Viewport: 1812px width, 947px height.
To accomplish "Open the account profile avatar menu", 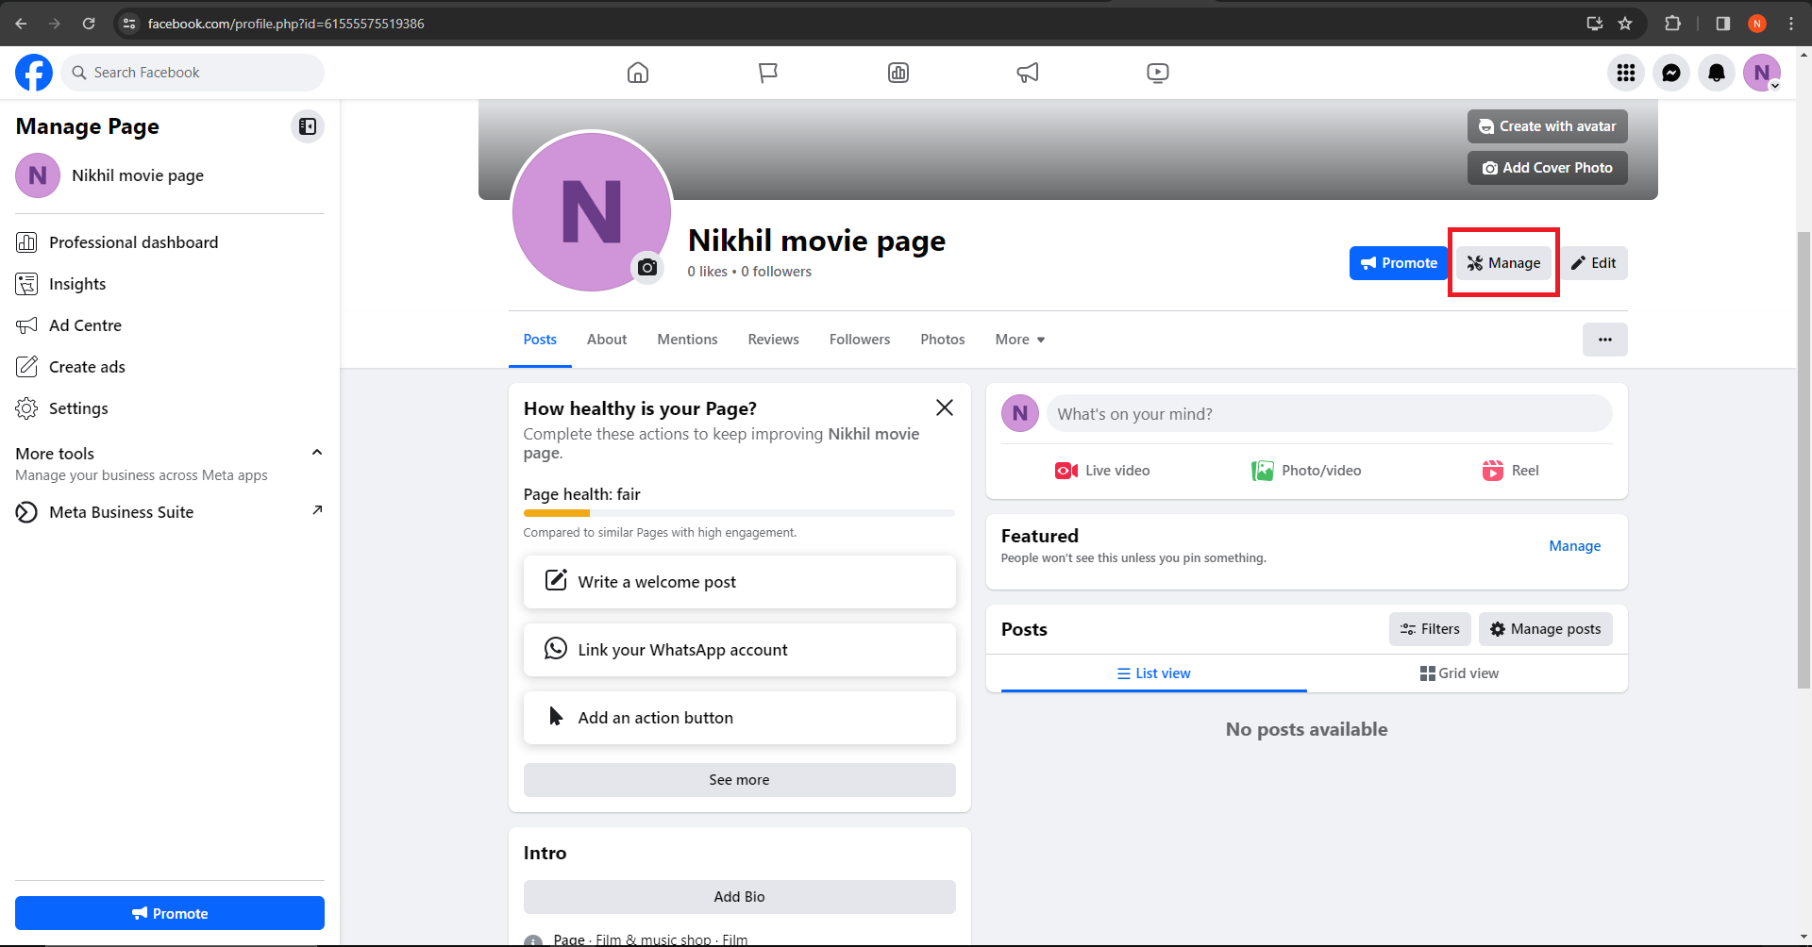I will [1762, 73].
